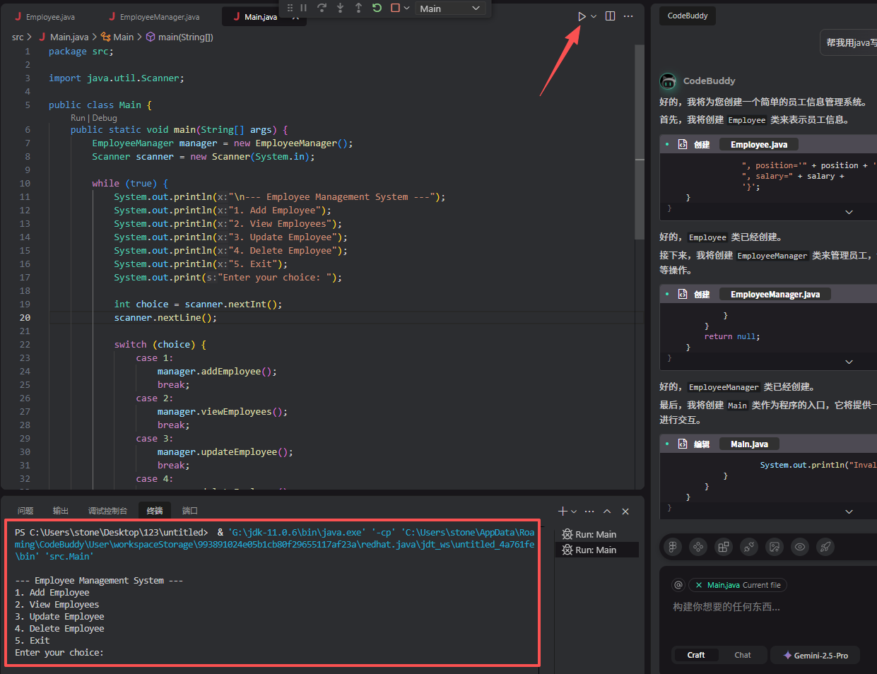Click the Debug CodeLens above the main method

coord(105,118)
